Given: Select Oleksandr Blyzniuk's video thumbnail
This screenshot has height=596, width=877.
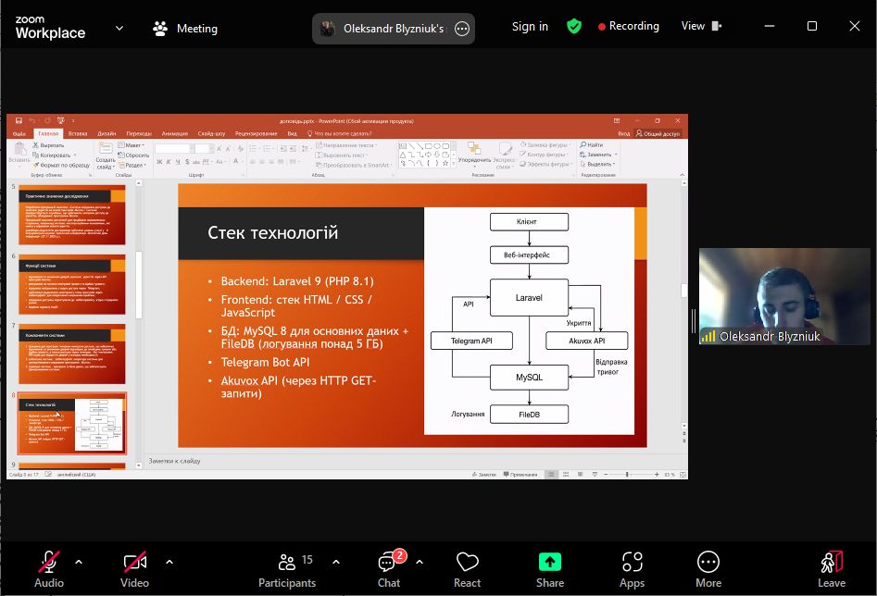Looking at the screenshot, I should pyautogui.click(x=785, y=296).
